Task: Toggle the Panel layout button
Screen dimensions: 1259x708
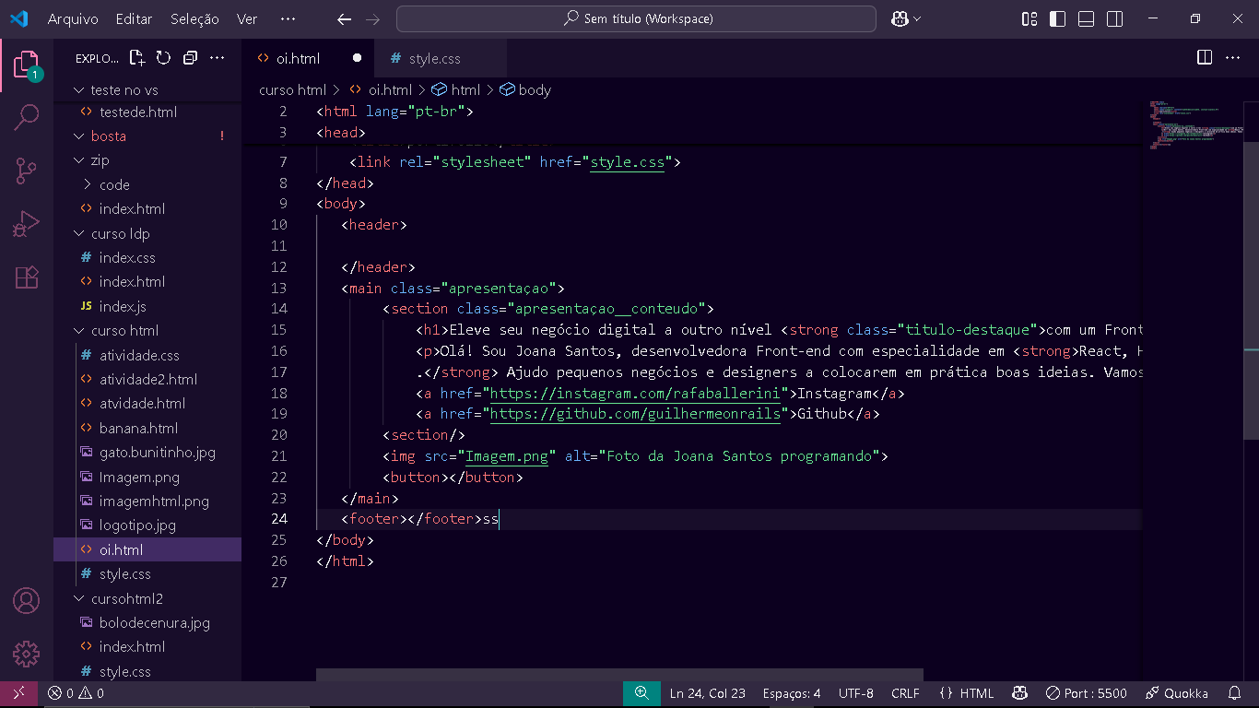Action: point(1087,18)
